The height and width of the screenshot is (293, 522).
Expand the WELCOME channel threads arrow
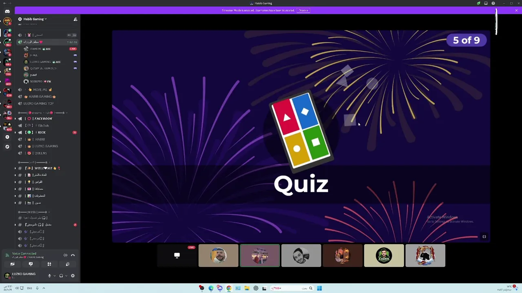pyautogui.click(x=15, y=168)
